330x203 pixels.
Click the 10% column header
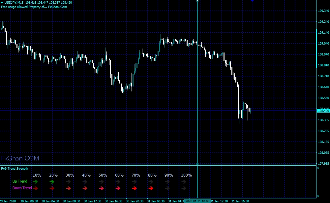(x=37, y=175)
